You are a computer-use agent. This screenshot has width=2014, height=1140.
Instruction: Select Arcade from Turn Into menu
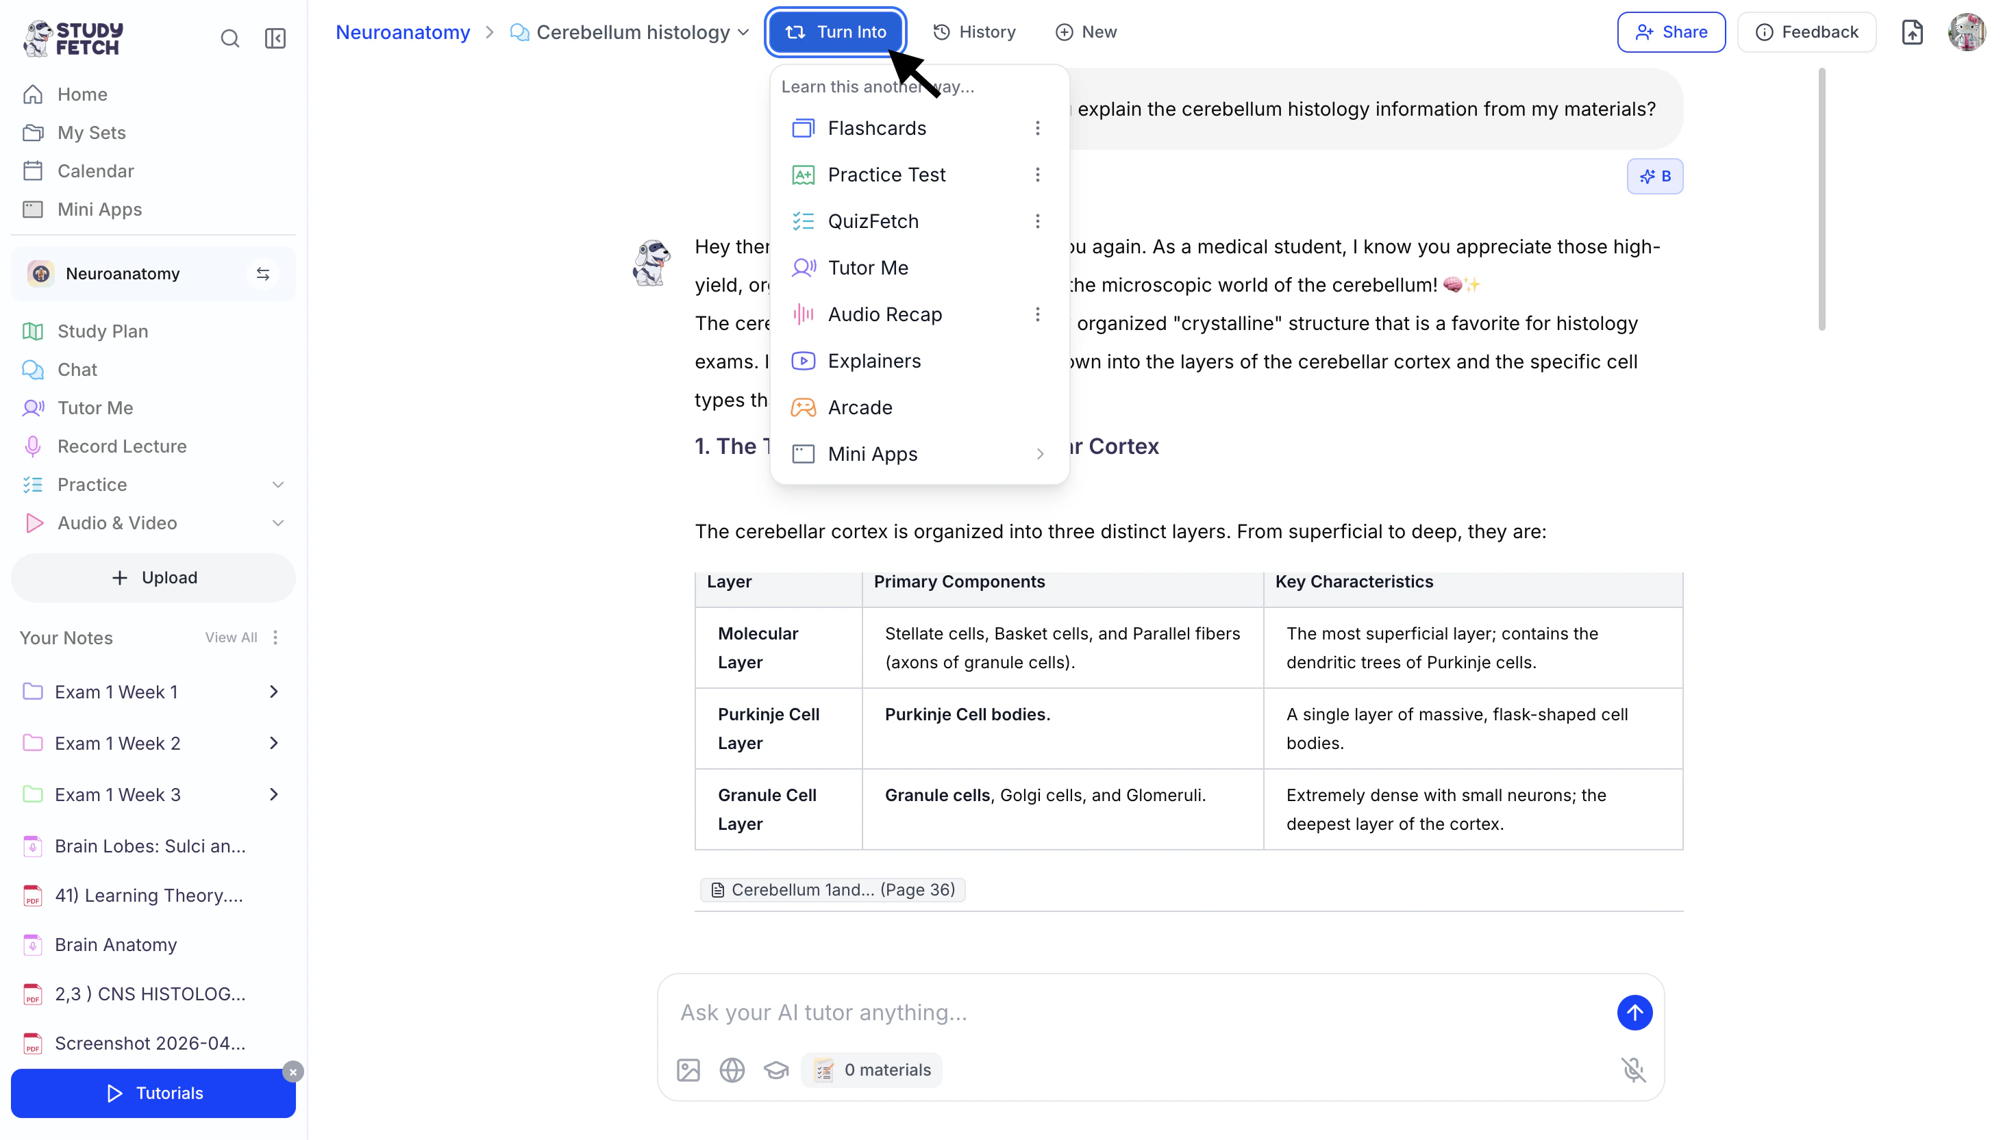[x=859, y=407]
